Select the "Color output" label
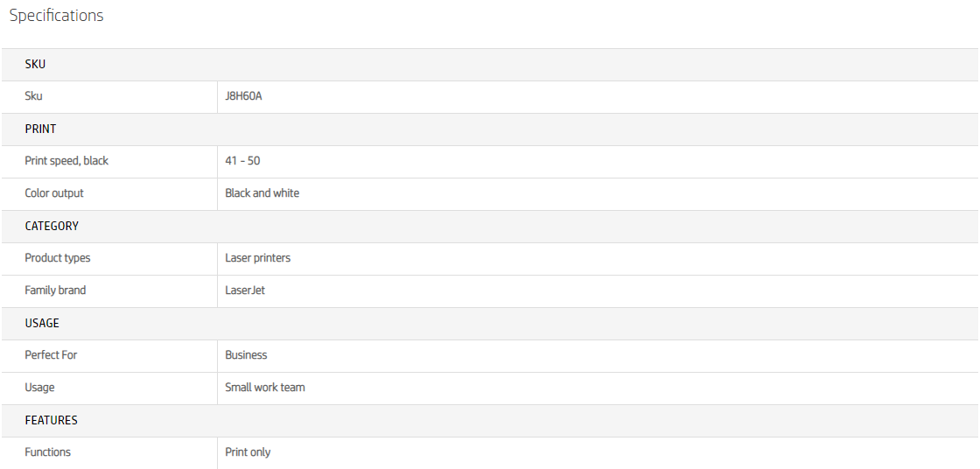The image size is (980, 469). 54,193
